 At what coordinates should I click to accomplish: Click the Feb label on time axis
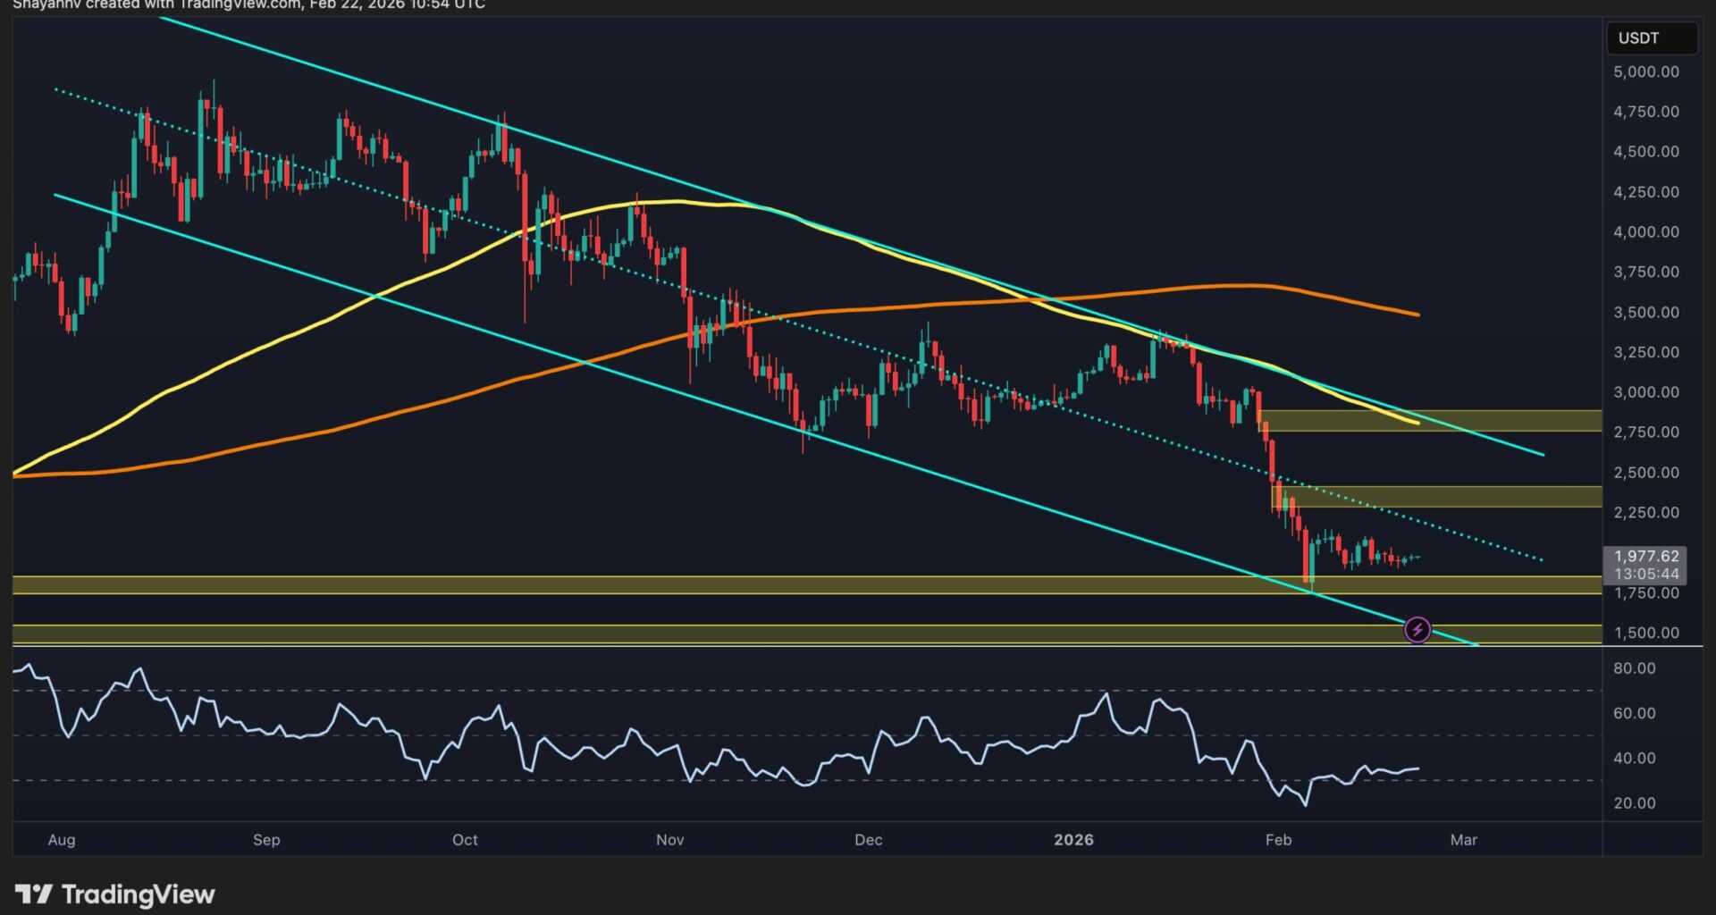[x=1278, y=840]
